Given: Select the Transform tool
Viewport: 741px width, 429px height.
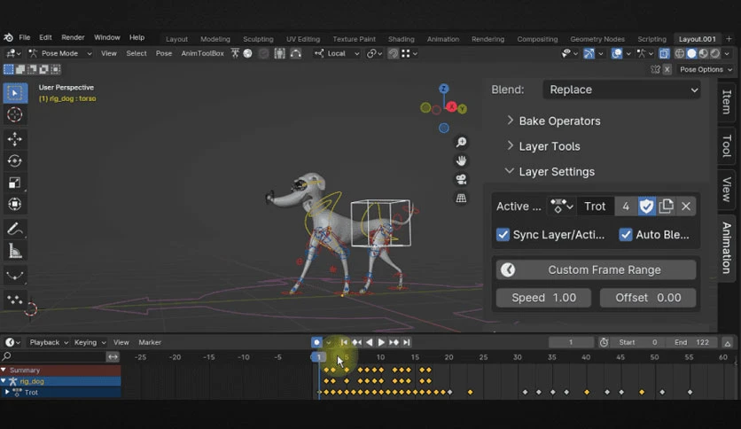Looking at the screenshot, I should tap(15, 204).
